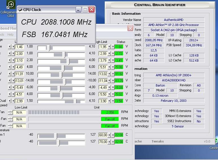The width and height of the screenshot is (218, 160).
Task: Click the decrease arrow right of the 13,02 high limit
Action: pyautogui.click(x=109, y=74)
